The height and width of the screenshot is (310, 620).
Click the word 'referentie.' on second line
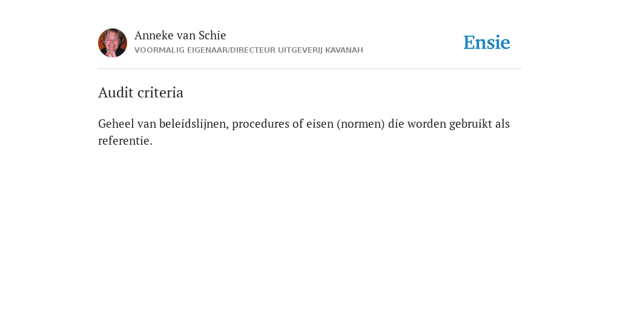pyautogui.click(x=125, y=140)
